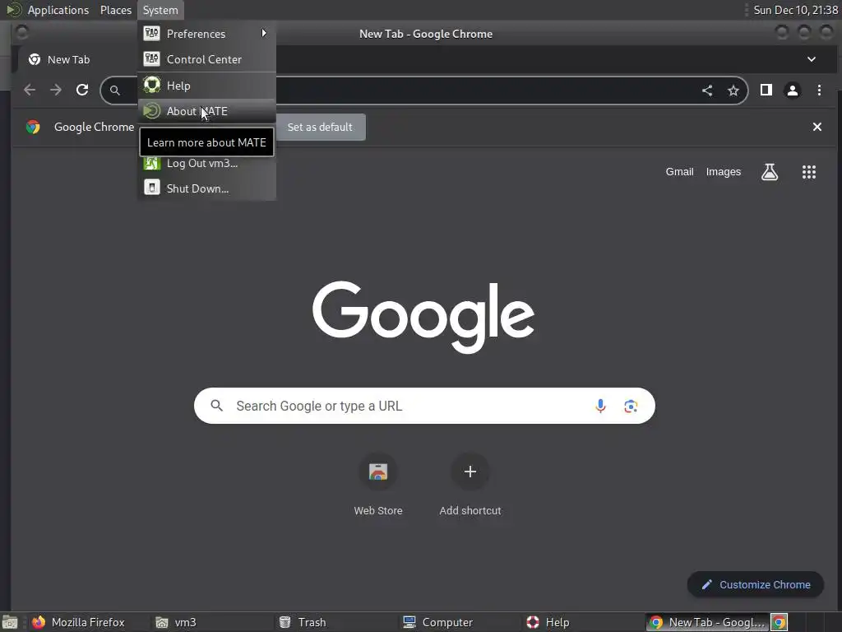Click Customize Chrome button
The width and height of the screenshot is (842, 632).
click(755, 584)
